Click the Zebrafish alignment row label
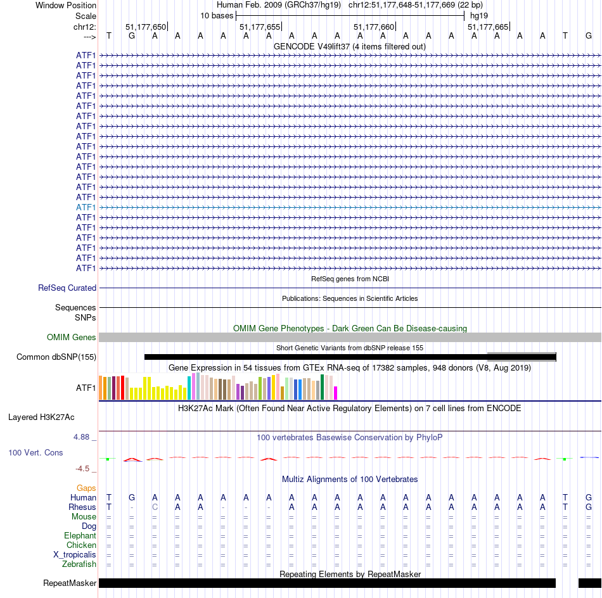Screen dimensions: 602x598 [79, 564]
